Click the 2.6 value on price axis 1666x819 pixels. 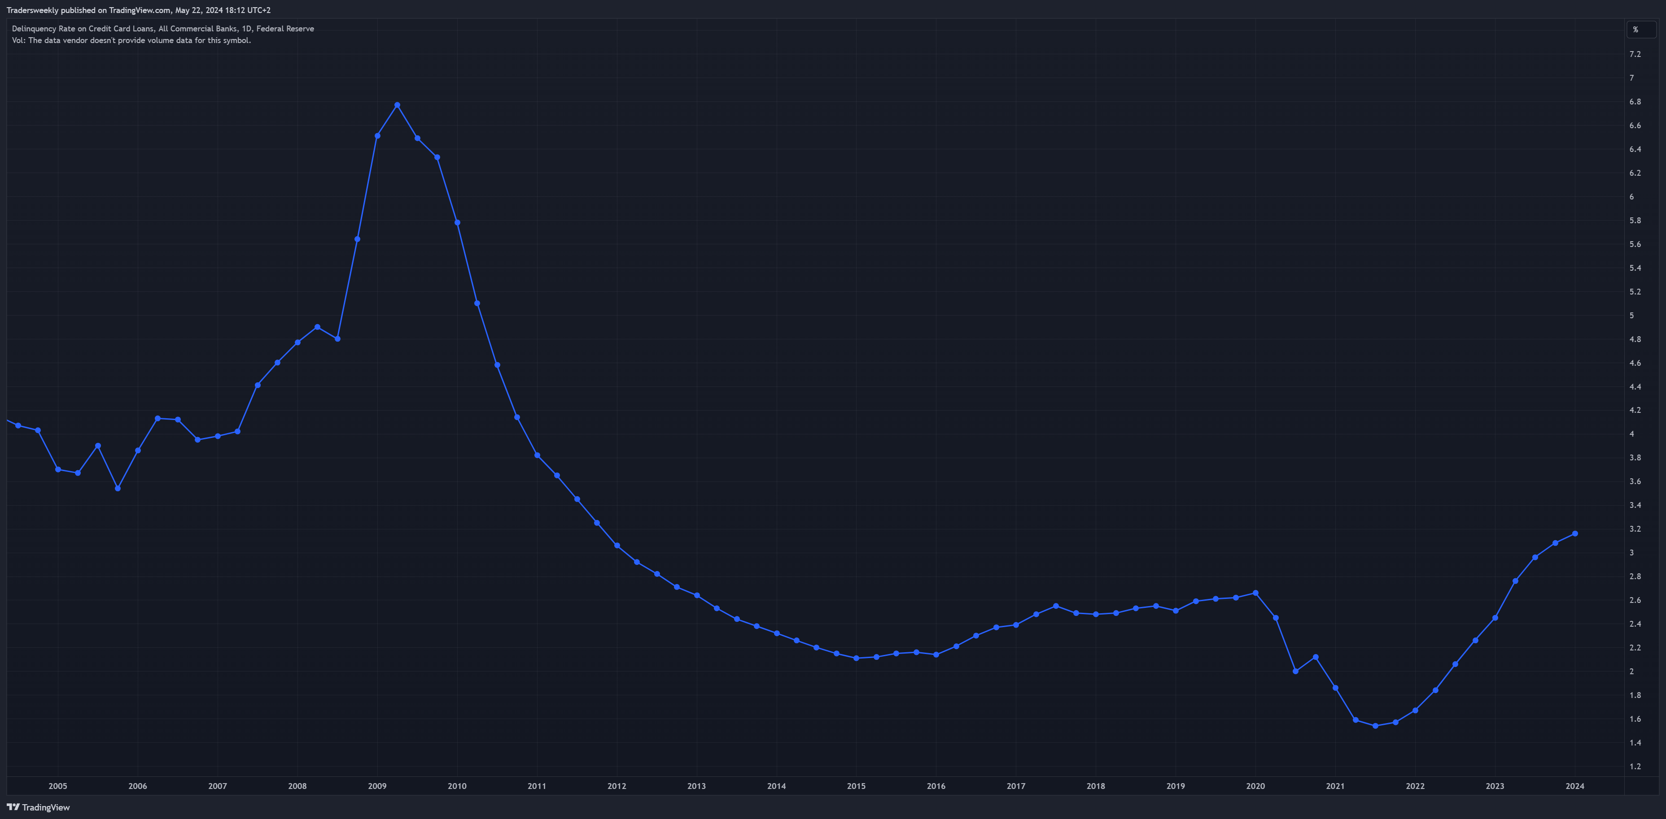pos(1635,601)
